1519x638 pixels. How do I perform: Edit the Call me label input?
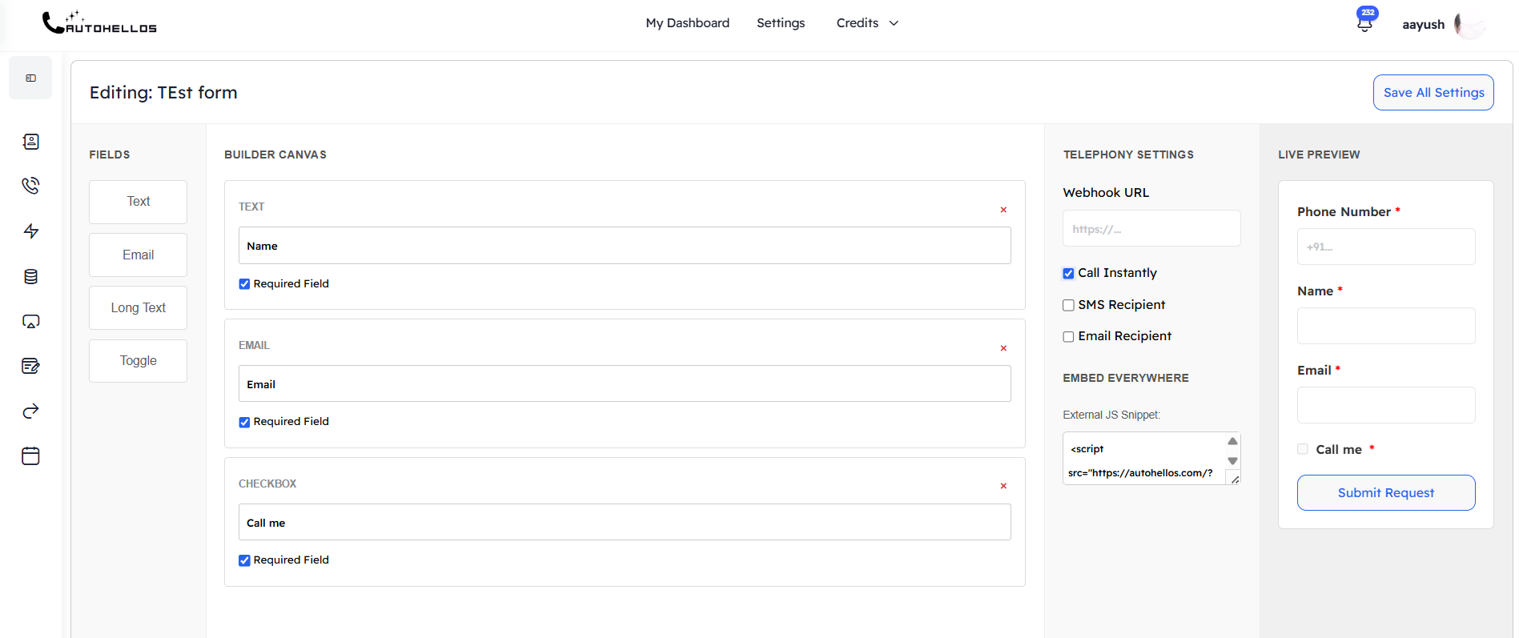[625, 522]
